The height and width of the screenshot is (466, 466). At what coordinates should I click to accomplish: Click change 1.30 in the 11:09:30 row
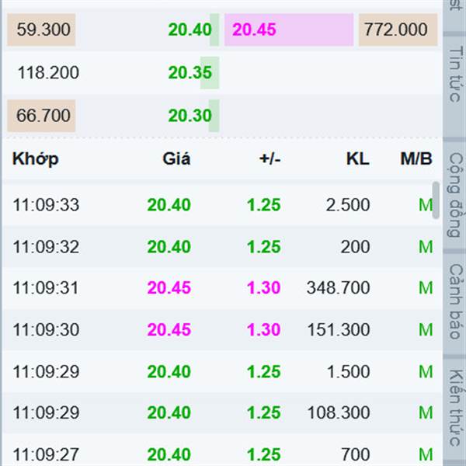(x=264, y=329)
